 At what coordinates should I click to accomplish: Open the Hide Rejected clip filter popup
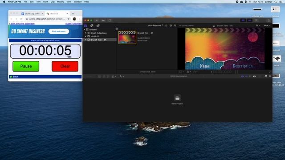155,26
